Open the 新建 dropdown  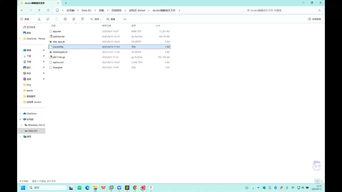tap(26, 19)
